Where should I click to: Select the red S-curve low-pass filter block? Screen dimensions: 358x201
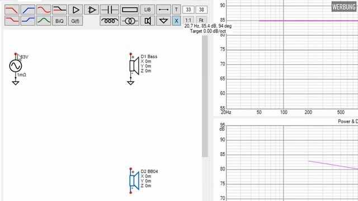pos(44,10)
